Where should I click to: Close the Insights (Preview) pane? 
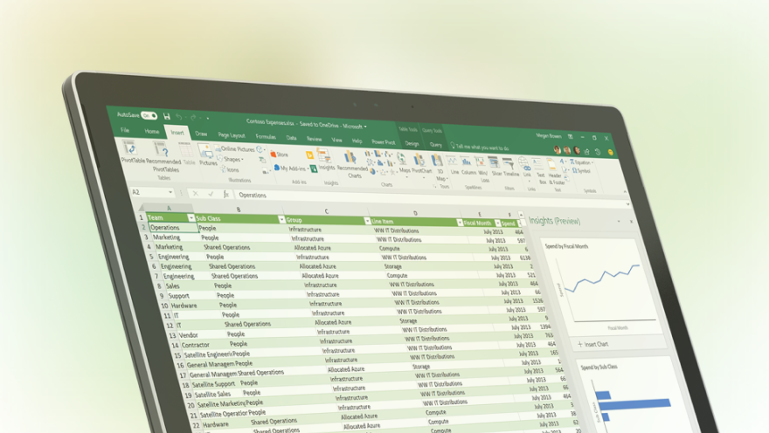tap(631, 222)
